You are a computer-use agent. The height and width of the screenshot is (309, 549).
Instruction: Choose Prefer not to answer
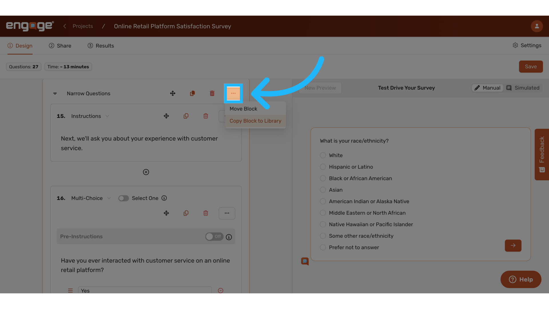tap(323, 247)
